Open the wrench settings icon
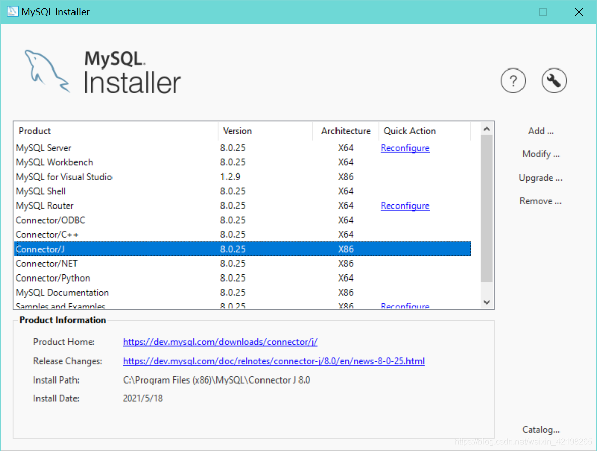The image size is (597, 451). click(554, 81)
